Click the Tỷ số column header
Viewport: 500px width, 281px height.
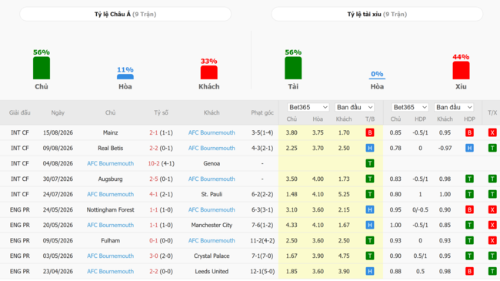point(161,112)
